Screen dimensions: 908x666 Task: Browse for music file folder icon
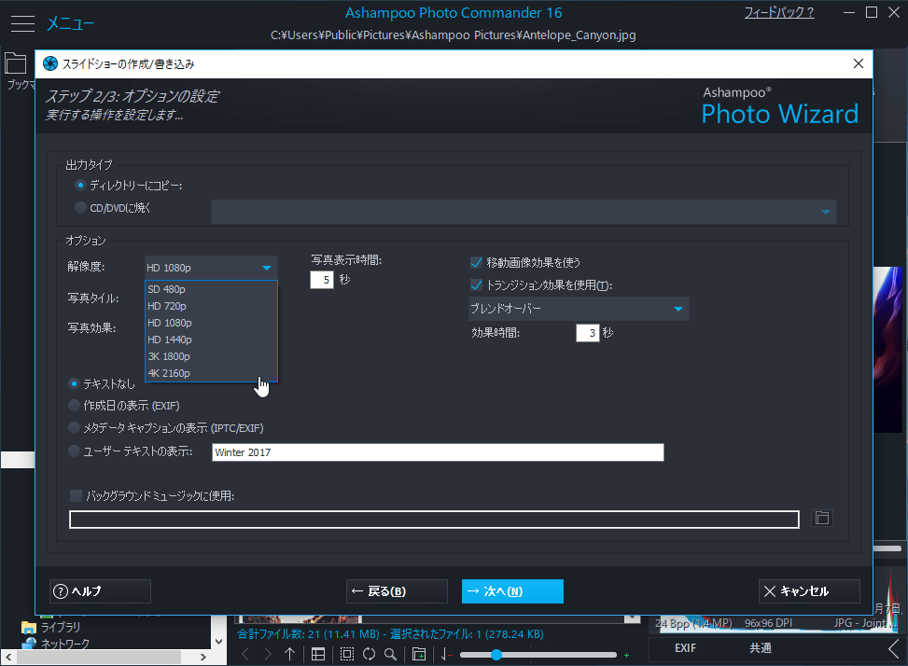[822, 518]
